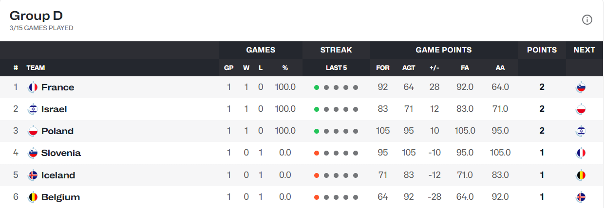The height and width of the screenshot is (208, 605).
Task: Select the POINTS column header
Action: click(542, 50)
